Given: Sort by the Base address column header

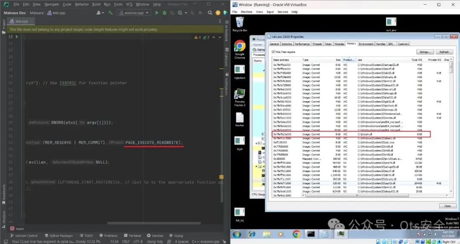Looking at the screenshot, I should coord(286,60).
